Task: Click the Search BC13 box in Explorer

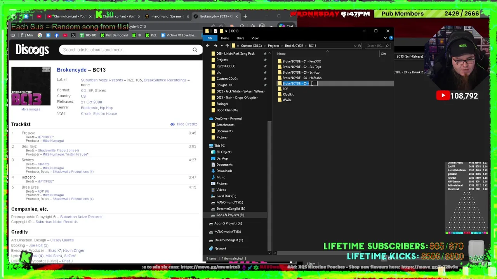Action: pos(377,46)
